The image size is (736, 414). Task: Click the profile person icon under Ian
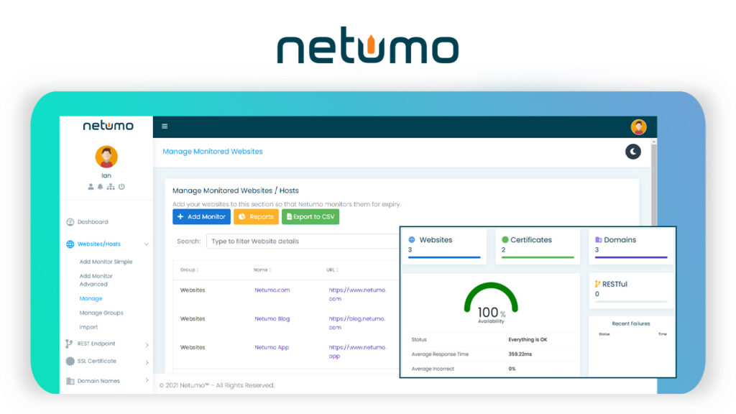point(91,187)
